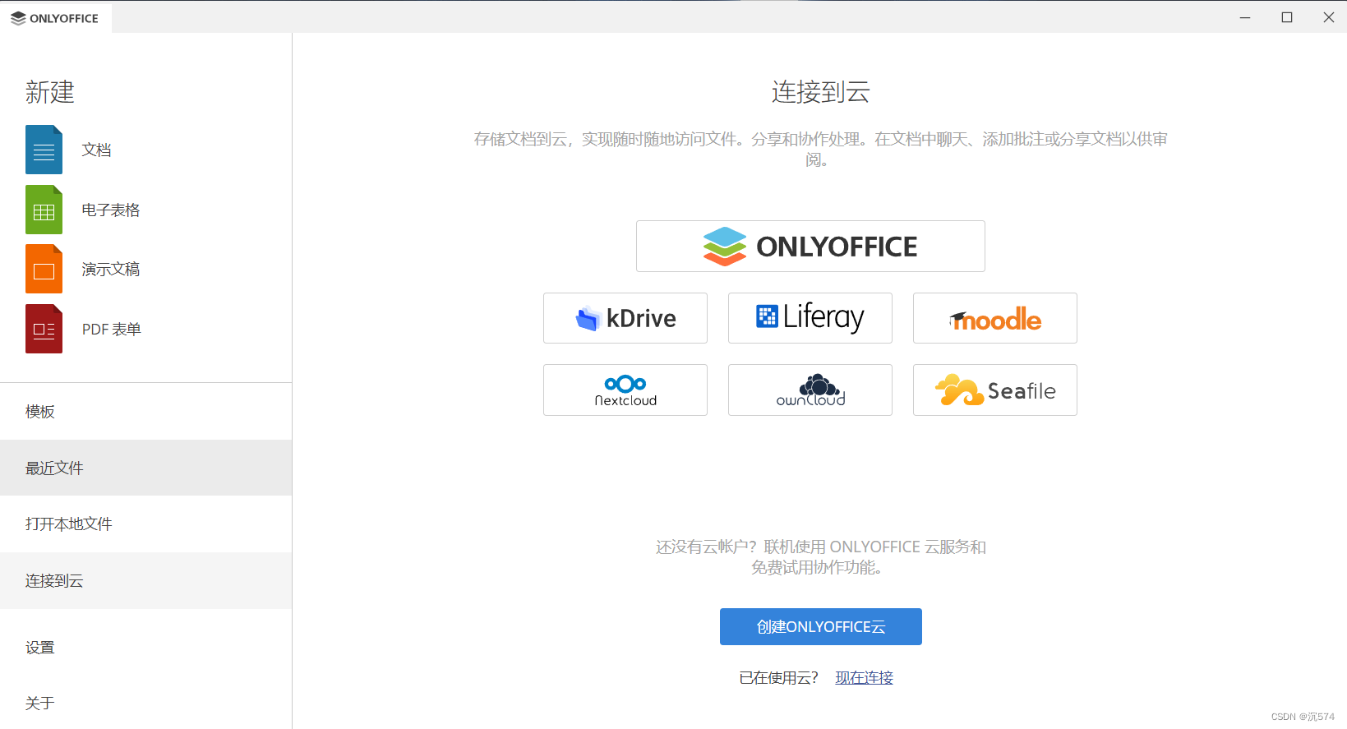
Task: Choose the kDrive cloud provider
Action: pos(625,318)
